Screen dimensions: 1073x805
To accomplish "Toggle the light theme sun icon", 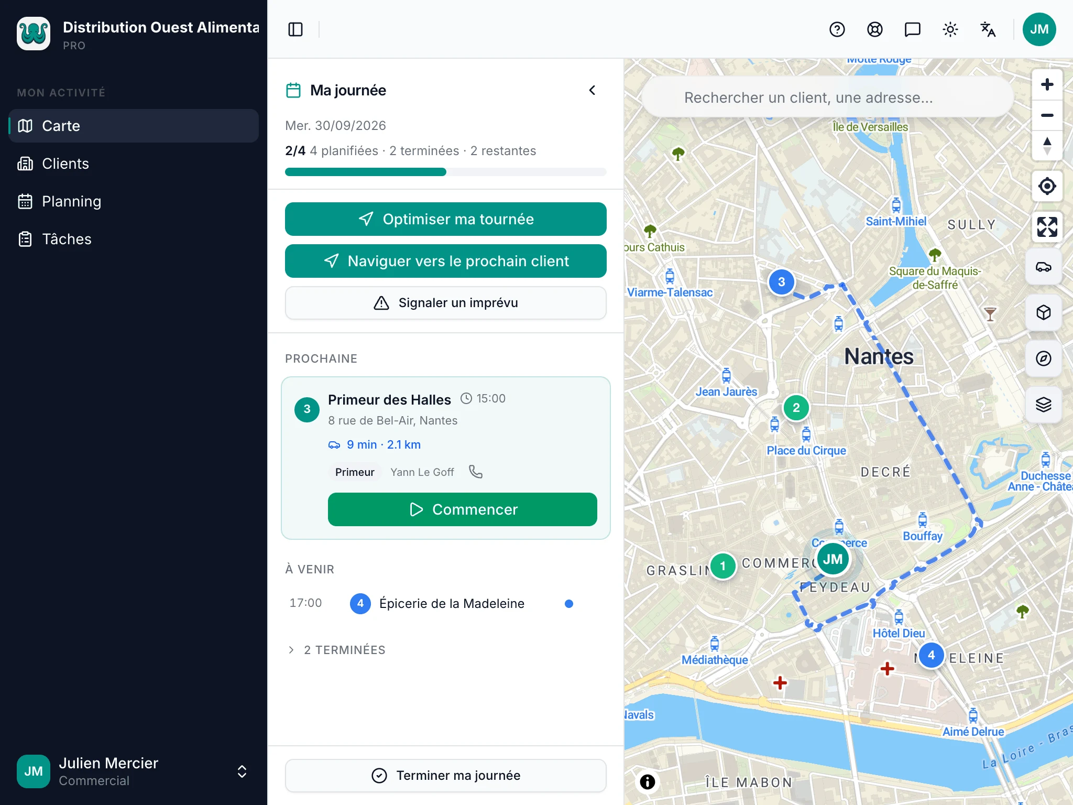I will [x=950, y=29].
